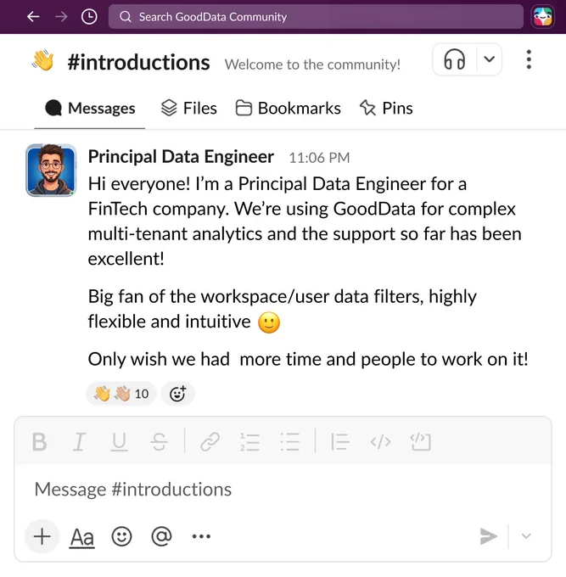Switch to the Bookmarks tab
This screenshot has width=566, height=577.
[x=289, y=109]
